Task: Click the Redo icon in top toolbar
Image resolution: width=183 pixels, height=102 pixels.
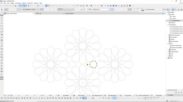Action: click(4, 6)
